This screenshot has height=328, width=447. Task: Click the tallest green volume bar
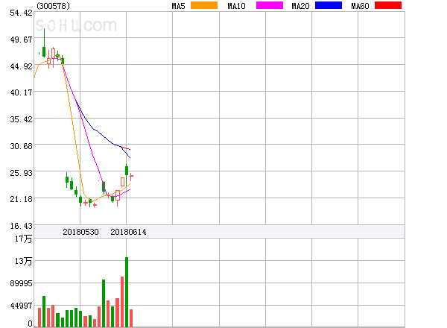(127, 292)
